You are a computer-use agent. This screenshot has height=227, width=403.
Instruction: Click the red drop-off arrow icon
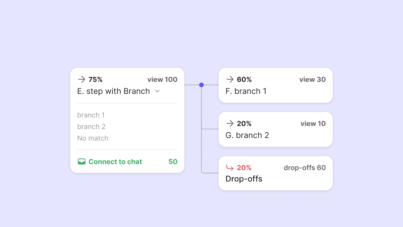pyautogui.click(x=230, y=168)
